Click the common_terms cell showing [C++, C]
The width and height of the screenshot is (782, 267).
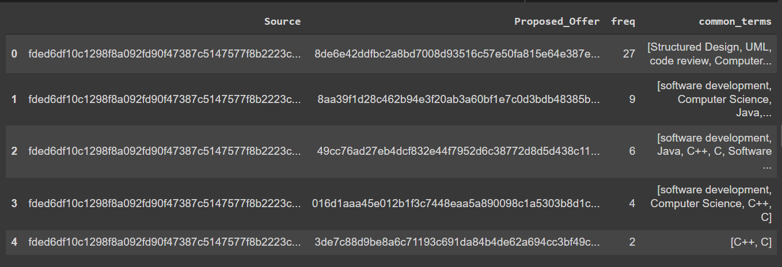(751, 242)
